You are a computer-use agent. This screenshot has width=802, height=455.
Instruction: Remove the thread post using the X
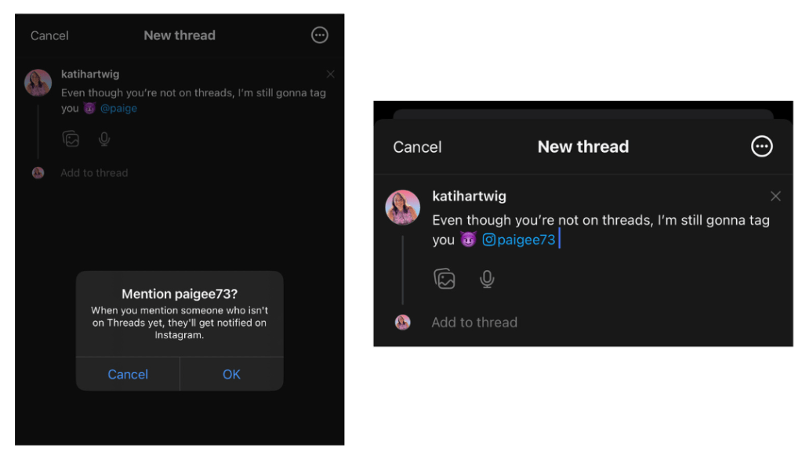point(330,74)
